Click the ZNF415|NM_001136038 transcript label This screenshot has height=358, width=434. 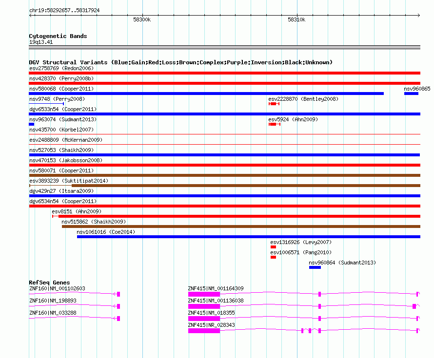216,301
